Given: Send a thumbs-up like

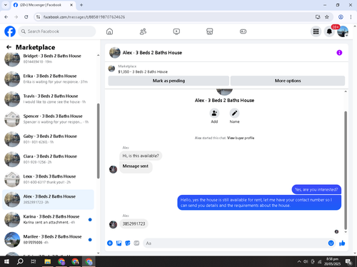Looking at the screenshot, I should pyautogui.click(x=342, y=243).
